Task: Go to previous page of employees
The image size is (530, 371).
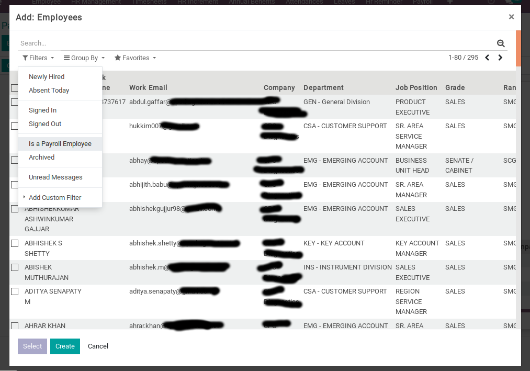Action: (487, 58)
